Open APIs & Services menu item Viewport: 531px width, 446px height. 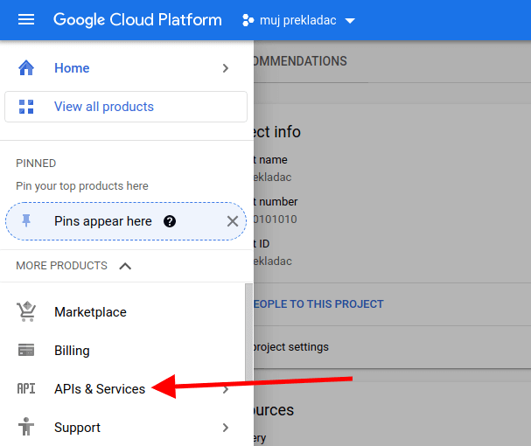pos(100,389)
